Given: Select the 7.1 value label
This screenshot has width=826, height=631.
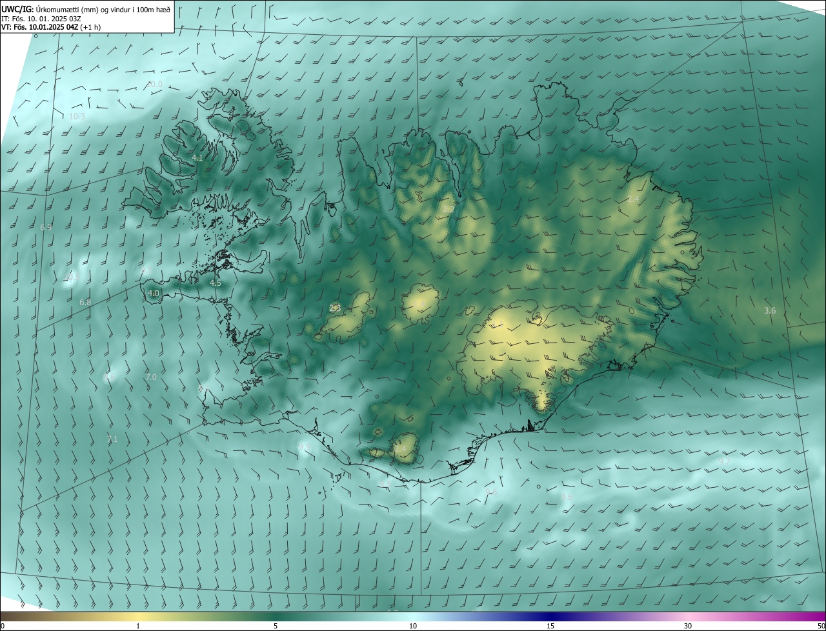Looking at the screenshot, I should (x=112, y=439).
